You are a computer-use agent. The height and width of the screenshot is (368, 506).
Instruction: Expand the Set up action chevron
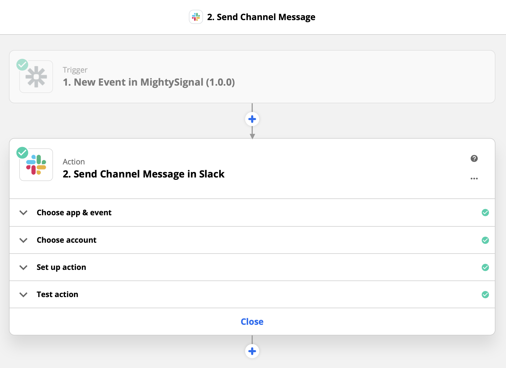point(24,267)
